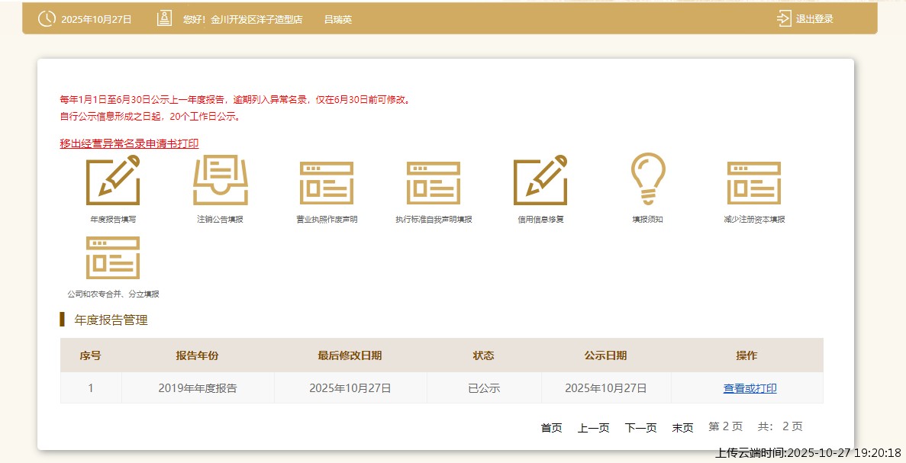The width and height of the screenshot is (906, 463).
Task: Open the 年度报告填写 icon
Action: [113, 181]
